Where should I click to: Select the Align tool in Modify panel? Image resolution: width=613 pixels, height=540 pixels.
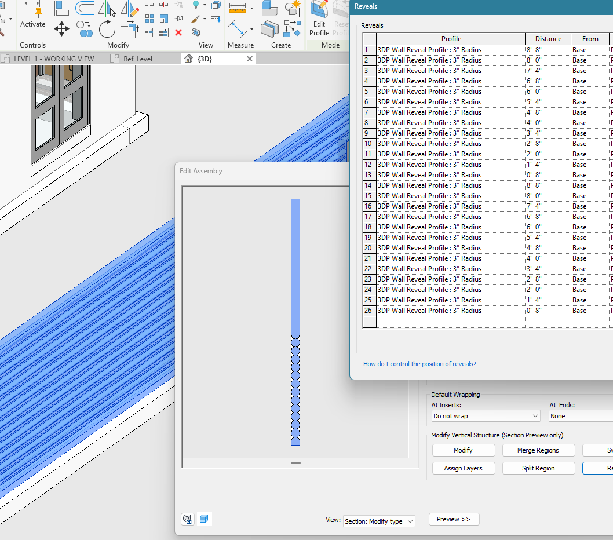pyautogui.click(x=61, y=8)
